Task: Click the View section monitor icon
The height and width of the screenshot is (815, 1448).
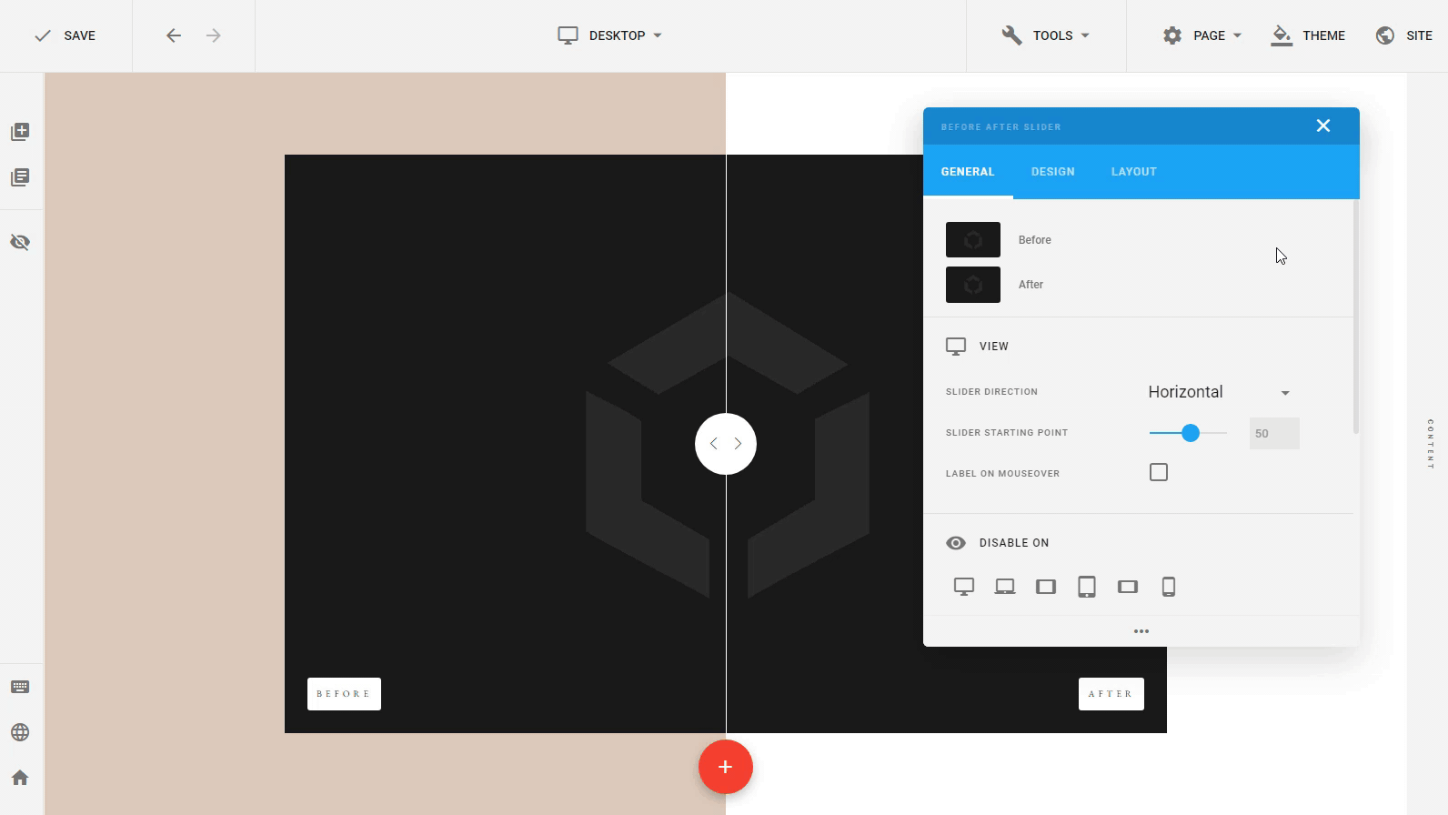Action: 956,347
